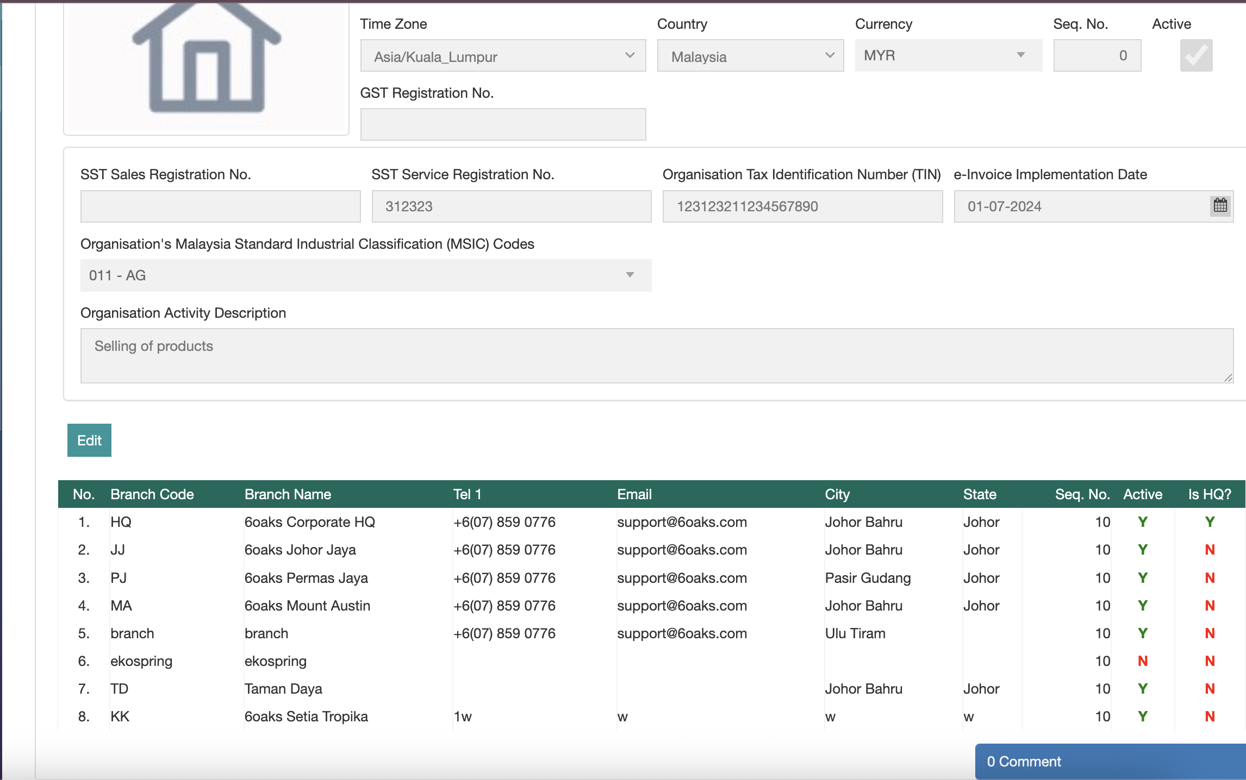Click the City column header
1246x780 pixels.
(837, 494)
